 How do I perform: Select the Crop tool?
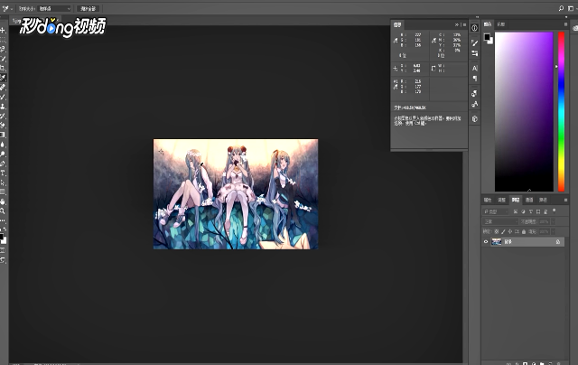coord(3,68)
